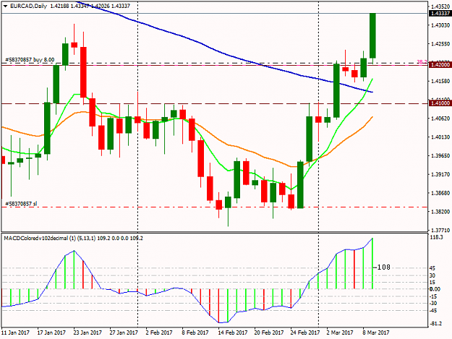Click the 17 Jan 2017 date label

(51, 332)
